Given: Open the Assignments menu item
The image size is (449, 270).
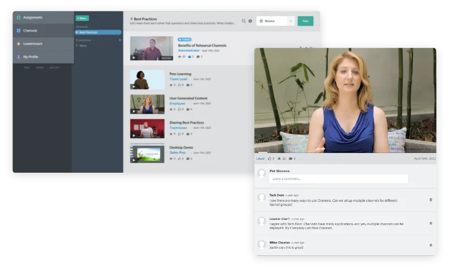Looking at the screenshot, I should [x=43, y=17].
